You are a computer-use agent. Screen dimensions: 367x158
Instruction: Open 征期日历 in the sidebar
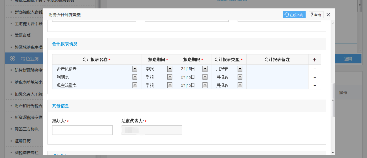point(23,141)
